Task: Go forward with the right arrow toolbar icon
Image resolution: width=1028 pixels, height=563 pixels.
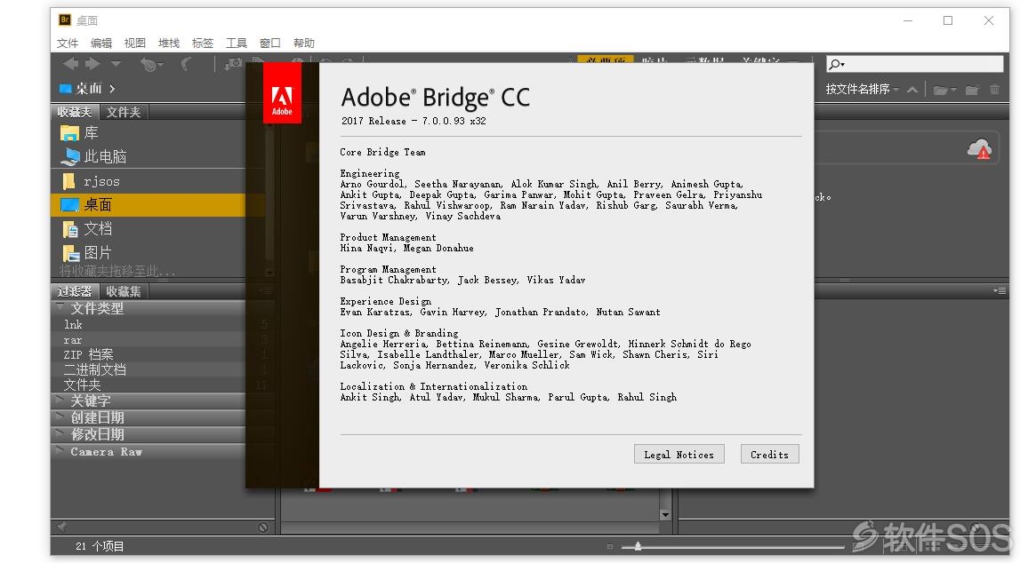Action: point(93,64)
